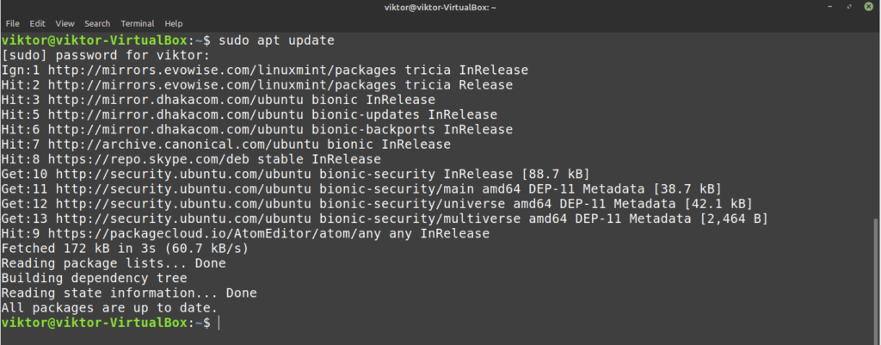Open the Help menu
881x345 pixels.
(x=173, y=23)
